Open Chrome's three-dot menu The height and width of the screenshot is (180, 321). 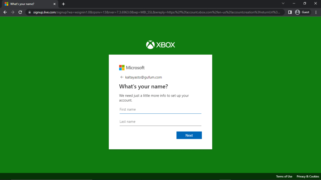[316, 12]
